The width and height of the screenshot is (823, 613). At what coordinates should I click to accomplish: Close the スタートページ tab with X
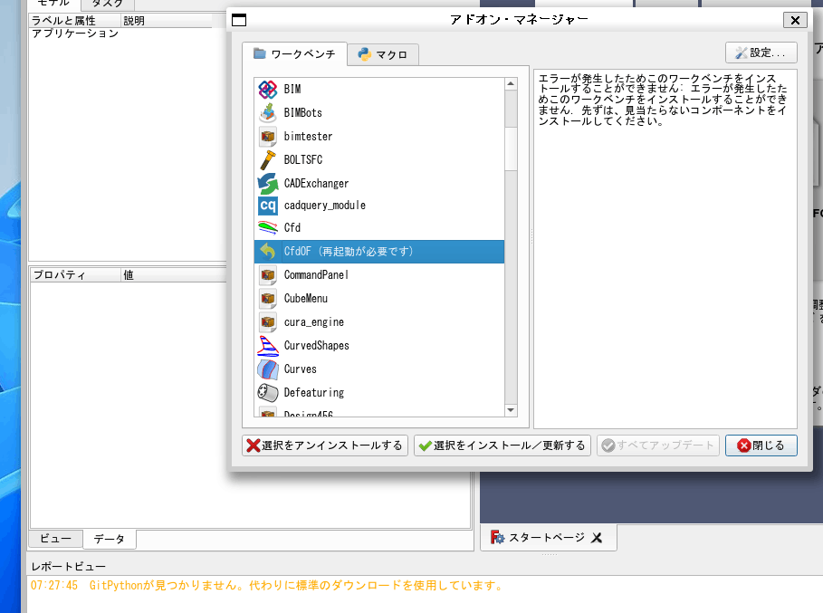coord(597,538)
